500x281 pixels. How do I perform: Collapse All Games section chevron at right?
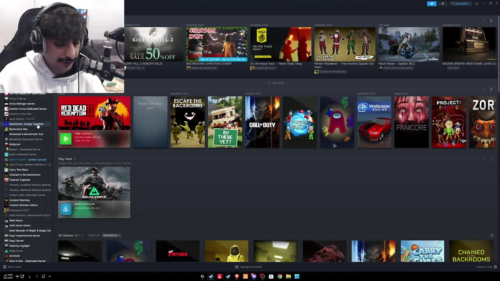[492, 235]
